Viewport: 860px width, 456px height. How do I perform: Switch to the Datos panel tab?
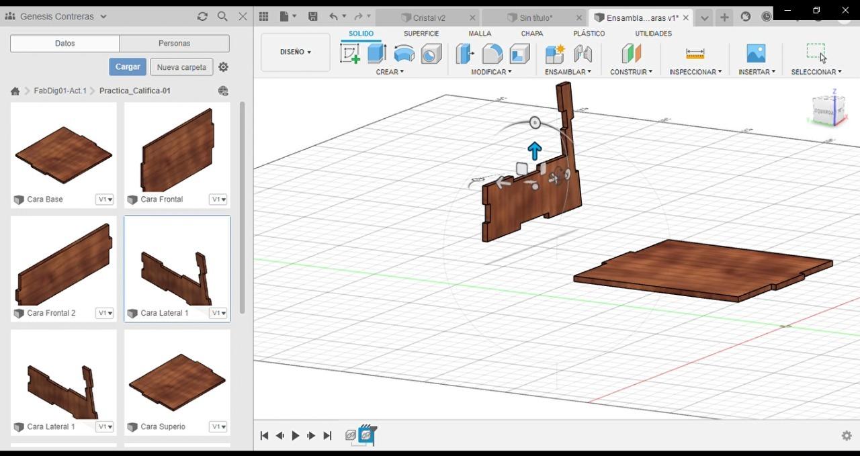65,43
